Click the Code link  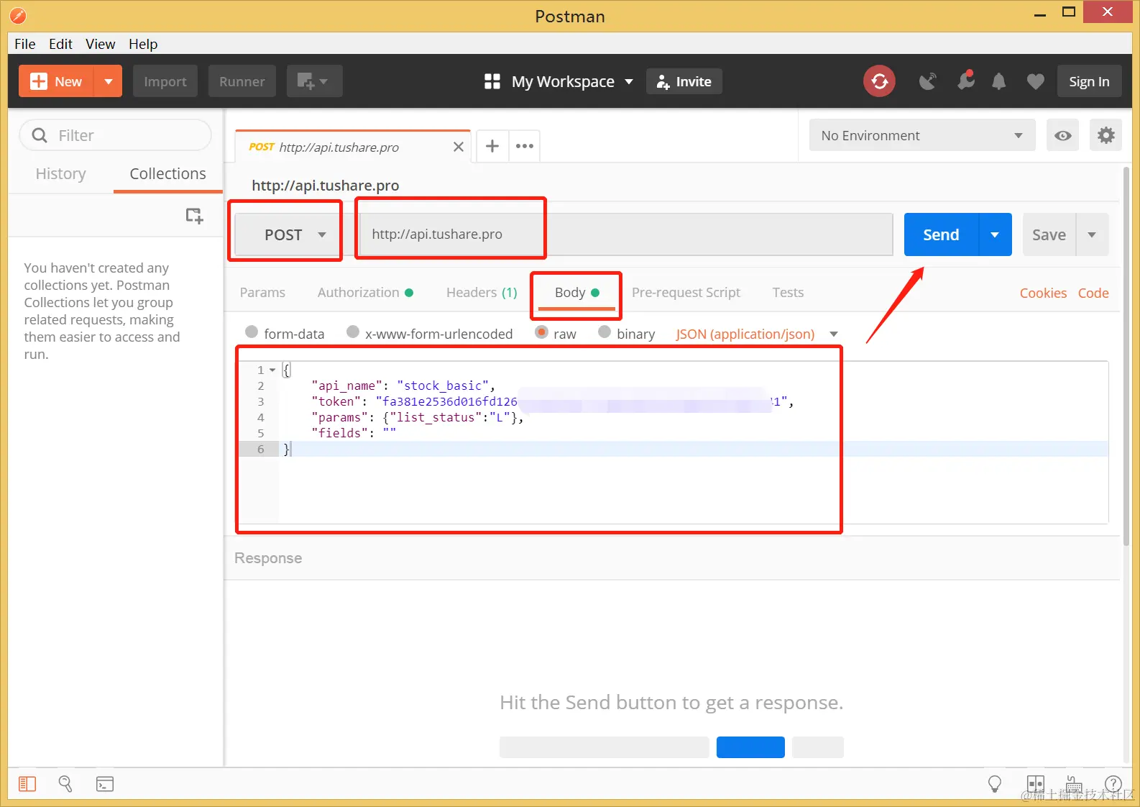(x=1093, y=293)
